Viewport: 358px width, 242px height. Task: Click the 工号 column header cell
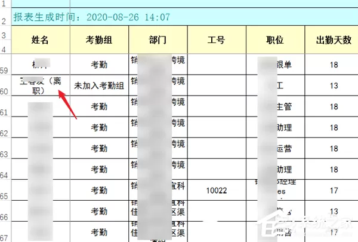tap(217, 40)
